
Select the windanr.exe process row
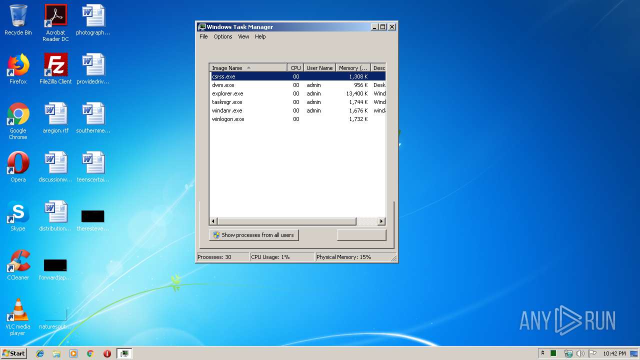point(297,110)
